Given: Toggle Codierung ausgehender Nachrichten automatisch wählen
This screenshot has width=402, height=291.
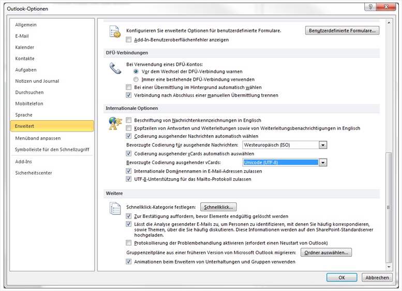Looking at the screenshot, I should coord(129,136).
